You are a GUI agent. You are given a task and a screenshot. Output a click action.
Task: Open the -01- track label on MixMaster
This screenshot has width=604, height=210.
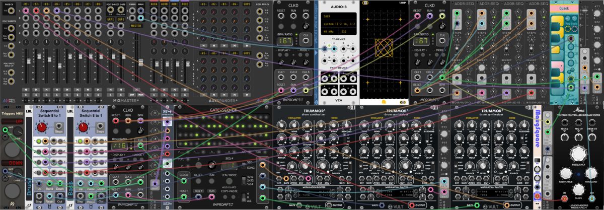[25, 4]
